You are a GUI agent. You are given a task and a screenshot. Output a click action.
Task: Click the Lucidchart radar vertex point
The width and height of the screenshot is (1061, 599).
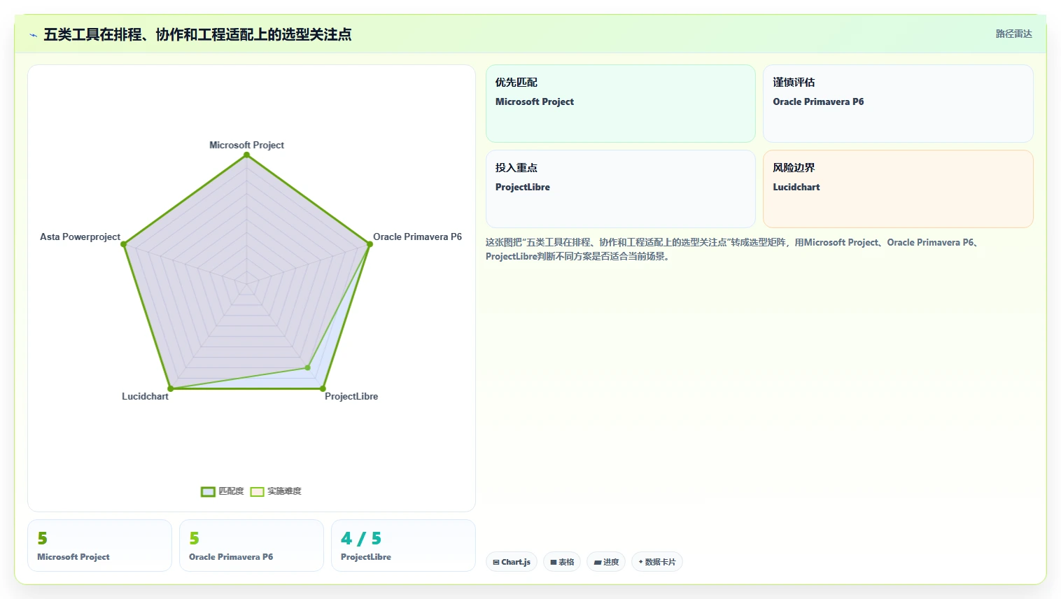tap(170, 388)
